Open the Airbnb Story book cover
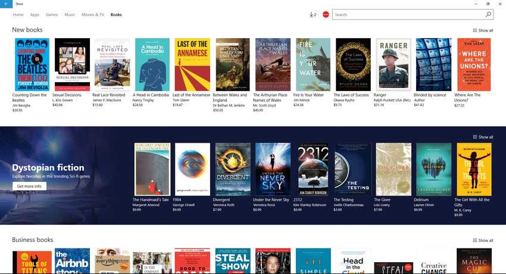506x274 pixels. click(x=72, y=261)
